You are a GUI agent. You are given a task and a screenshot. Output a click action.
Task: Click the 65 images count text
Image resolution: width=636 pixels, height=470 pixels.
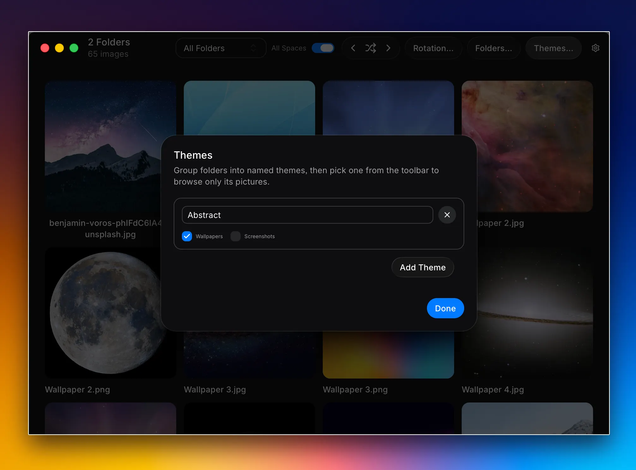[x=108, y=54]
